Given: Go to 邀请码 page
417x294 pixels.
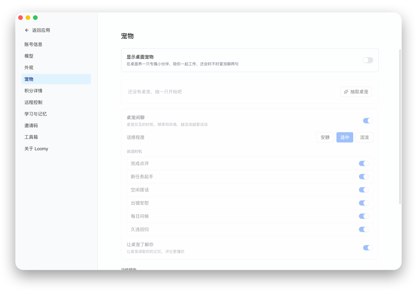Looking at the screenshot, I should [x=56, y=126].
